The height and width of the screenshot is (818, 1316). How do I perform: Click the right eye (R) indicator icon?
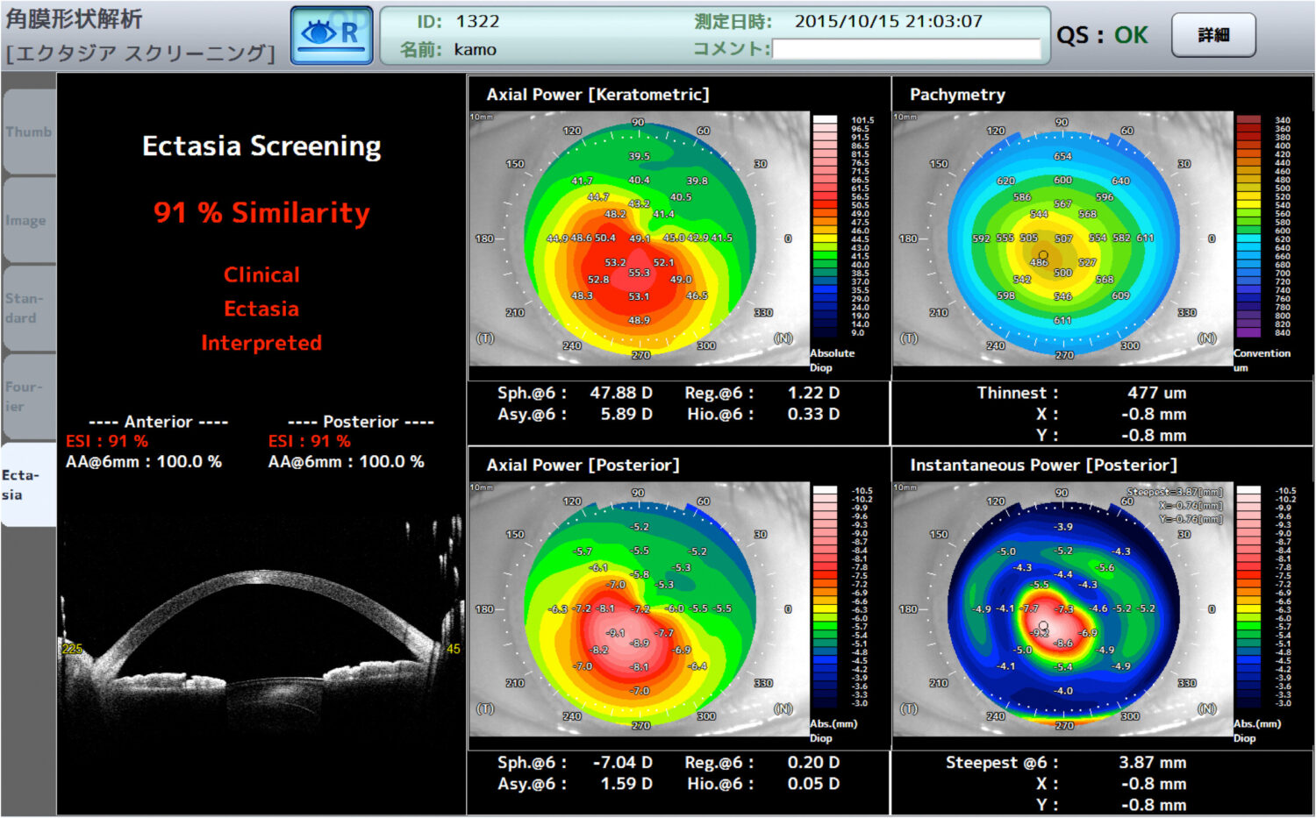[x=332, y=35]
